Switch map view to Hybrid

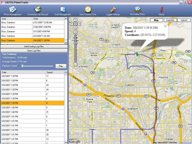tap(184, 20)
